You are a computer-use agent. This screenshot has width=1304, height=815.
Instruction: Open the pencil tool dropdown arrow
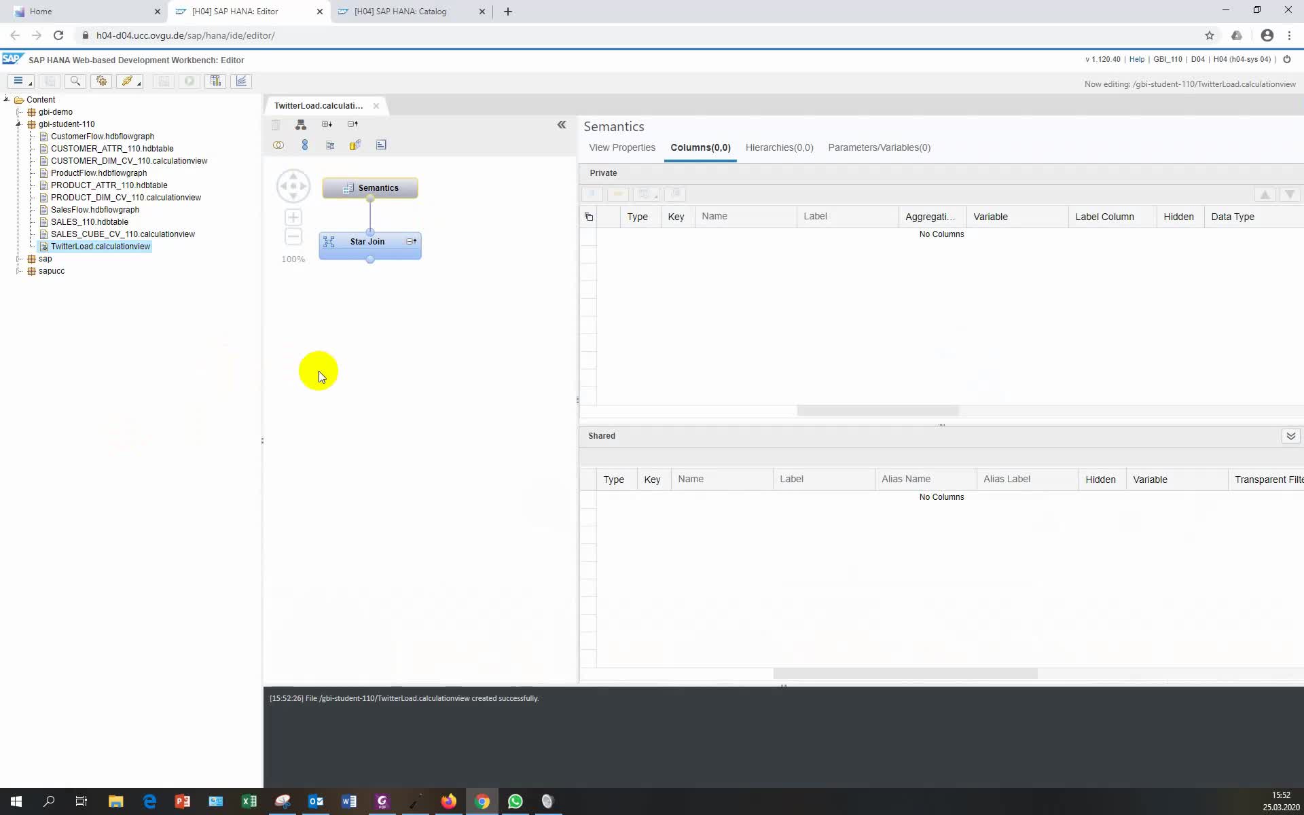coord(139,84)
